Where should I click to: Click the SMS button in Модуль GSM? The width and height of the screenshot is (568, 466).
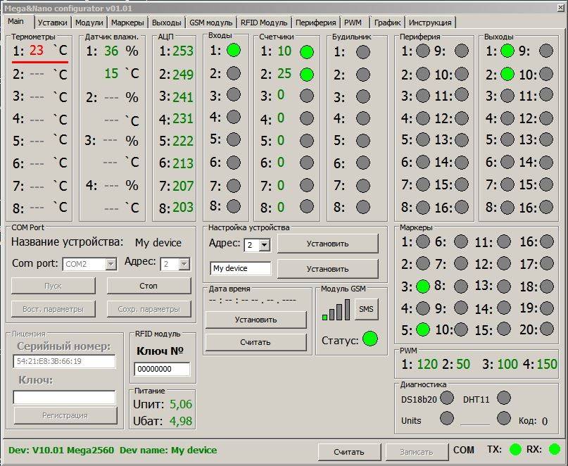(x=366, y=309)
